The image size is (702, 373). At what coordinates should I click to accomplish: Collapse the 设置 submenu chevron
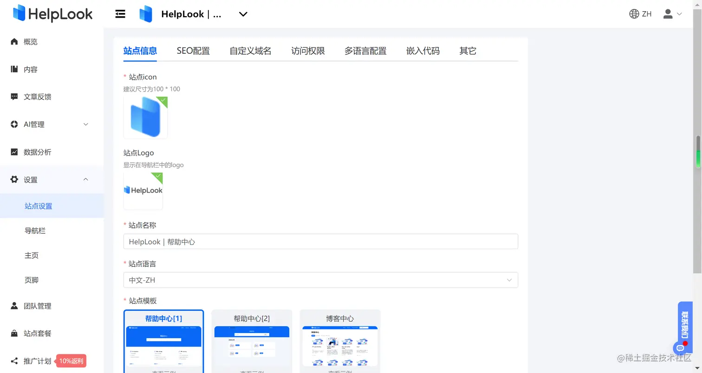[x=85, y=180]
